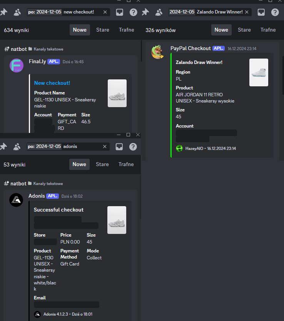Viewport: 284px width, 321px height.
Task: Open pinned messages in the Zalando Draw Winner window
Action: [145, 12]
